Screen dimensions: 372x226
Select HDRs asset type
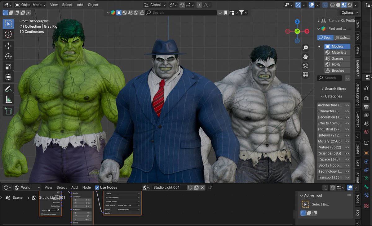[x=337, y=65]
